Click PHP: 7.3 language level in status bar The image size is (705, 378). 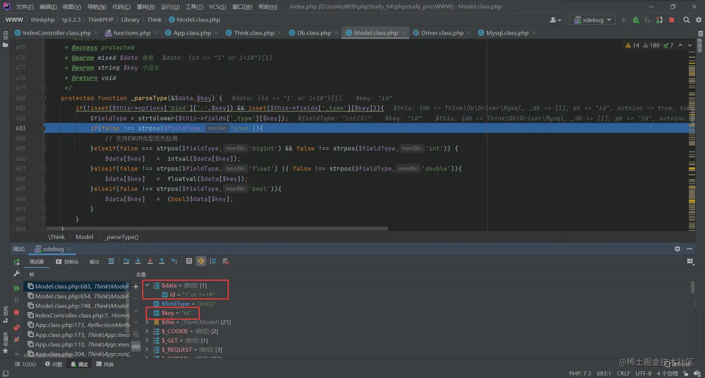coord(581,373)
